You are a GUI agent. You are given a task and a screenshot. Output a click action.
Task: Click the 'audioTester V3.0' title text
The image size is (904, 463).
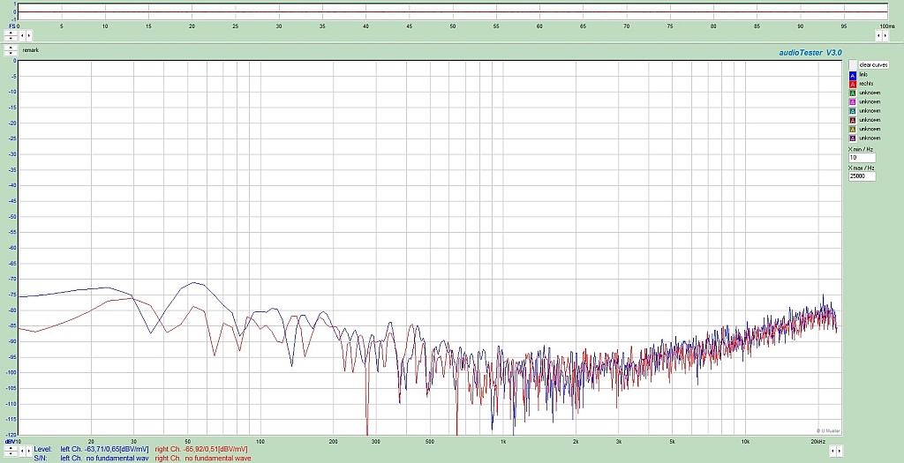click(810, 52)
